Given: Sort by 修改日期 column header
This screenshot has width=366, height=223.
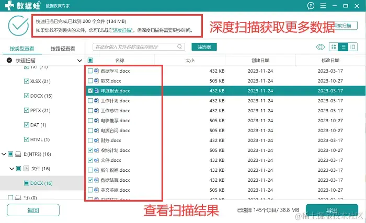Looking at the screenshot, I should (330, 61).
